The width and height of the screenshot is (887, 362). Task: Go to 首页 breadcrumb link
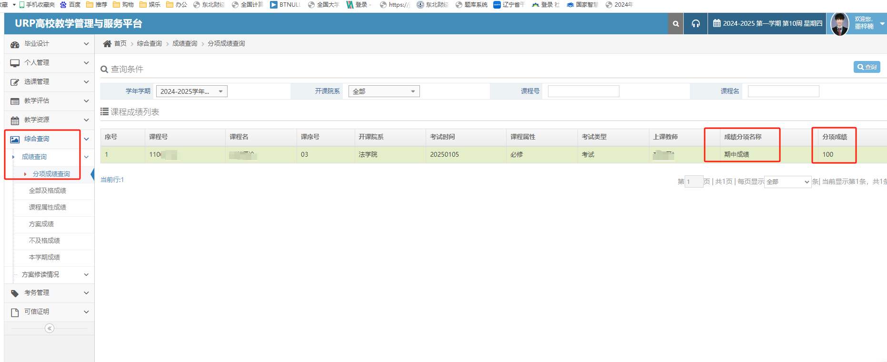120,43
